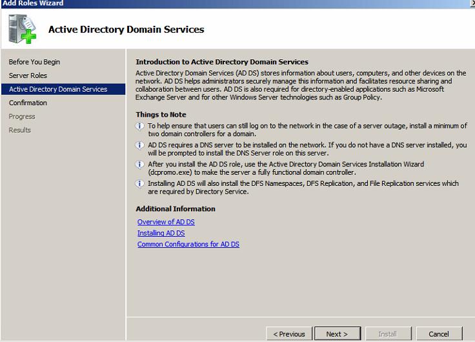Click the Results step in the sidebar
This screenshot has width=475, height=342.
(20, 130)
